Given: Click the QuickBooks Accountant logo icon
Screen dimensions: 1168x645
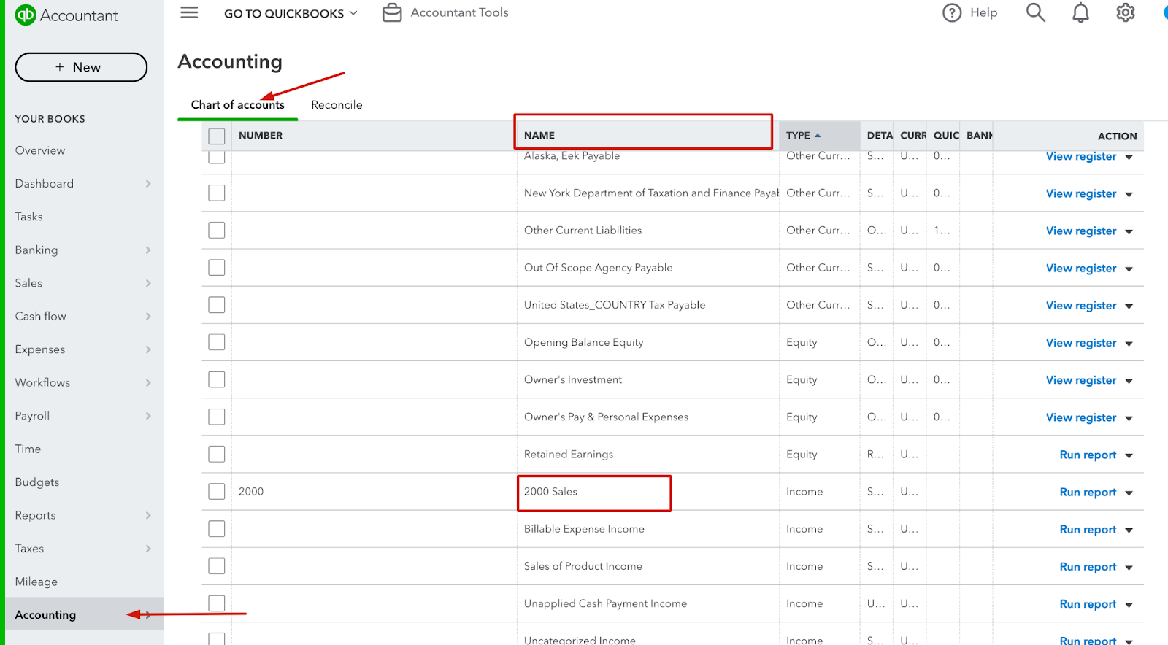Looking at the screenshot, I should pos(26,15).
